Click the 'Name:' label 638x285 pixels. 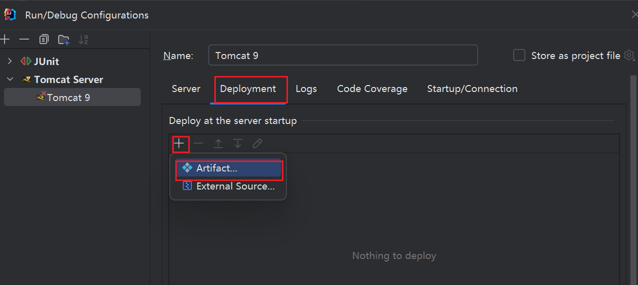[x=178, y=55]
